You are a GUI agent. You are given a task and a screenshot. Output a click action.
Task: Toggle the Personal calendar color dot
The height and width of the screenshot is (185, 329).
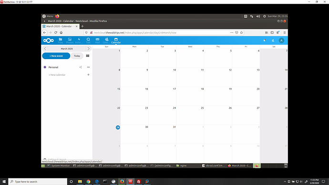tap(45, 67)
